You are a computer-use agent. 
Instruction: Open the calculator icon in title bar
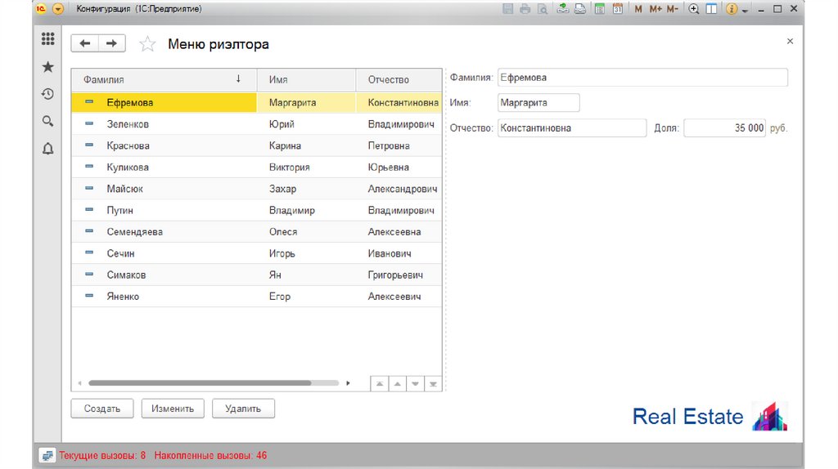click(600, 9)
